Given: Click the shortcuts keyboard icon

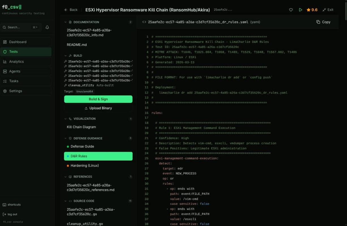Looking at the screenshot, I should [x=4, y=204].
